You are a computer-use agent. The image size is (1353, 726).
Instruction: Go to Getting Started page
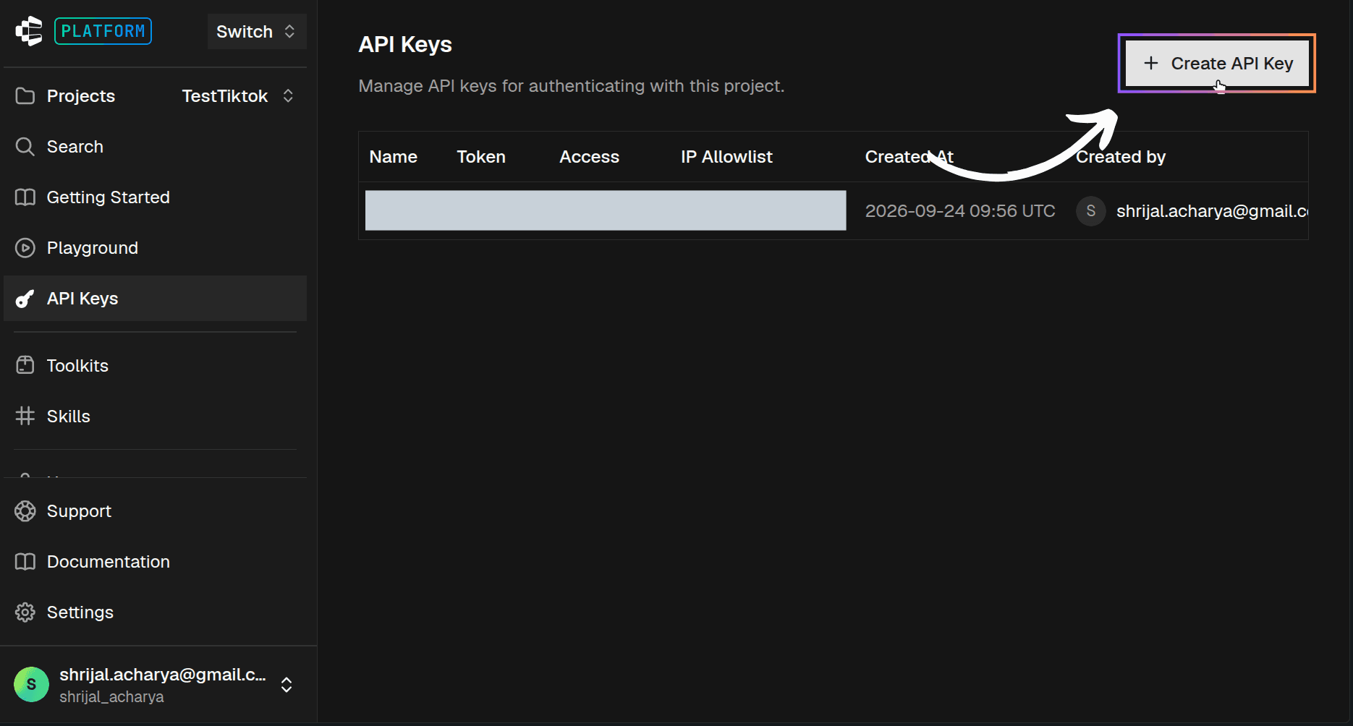[155, 197]
